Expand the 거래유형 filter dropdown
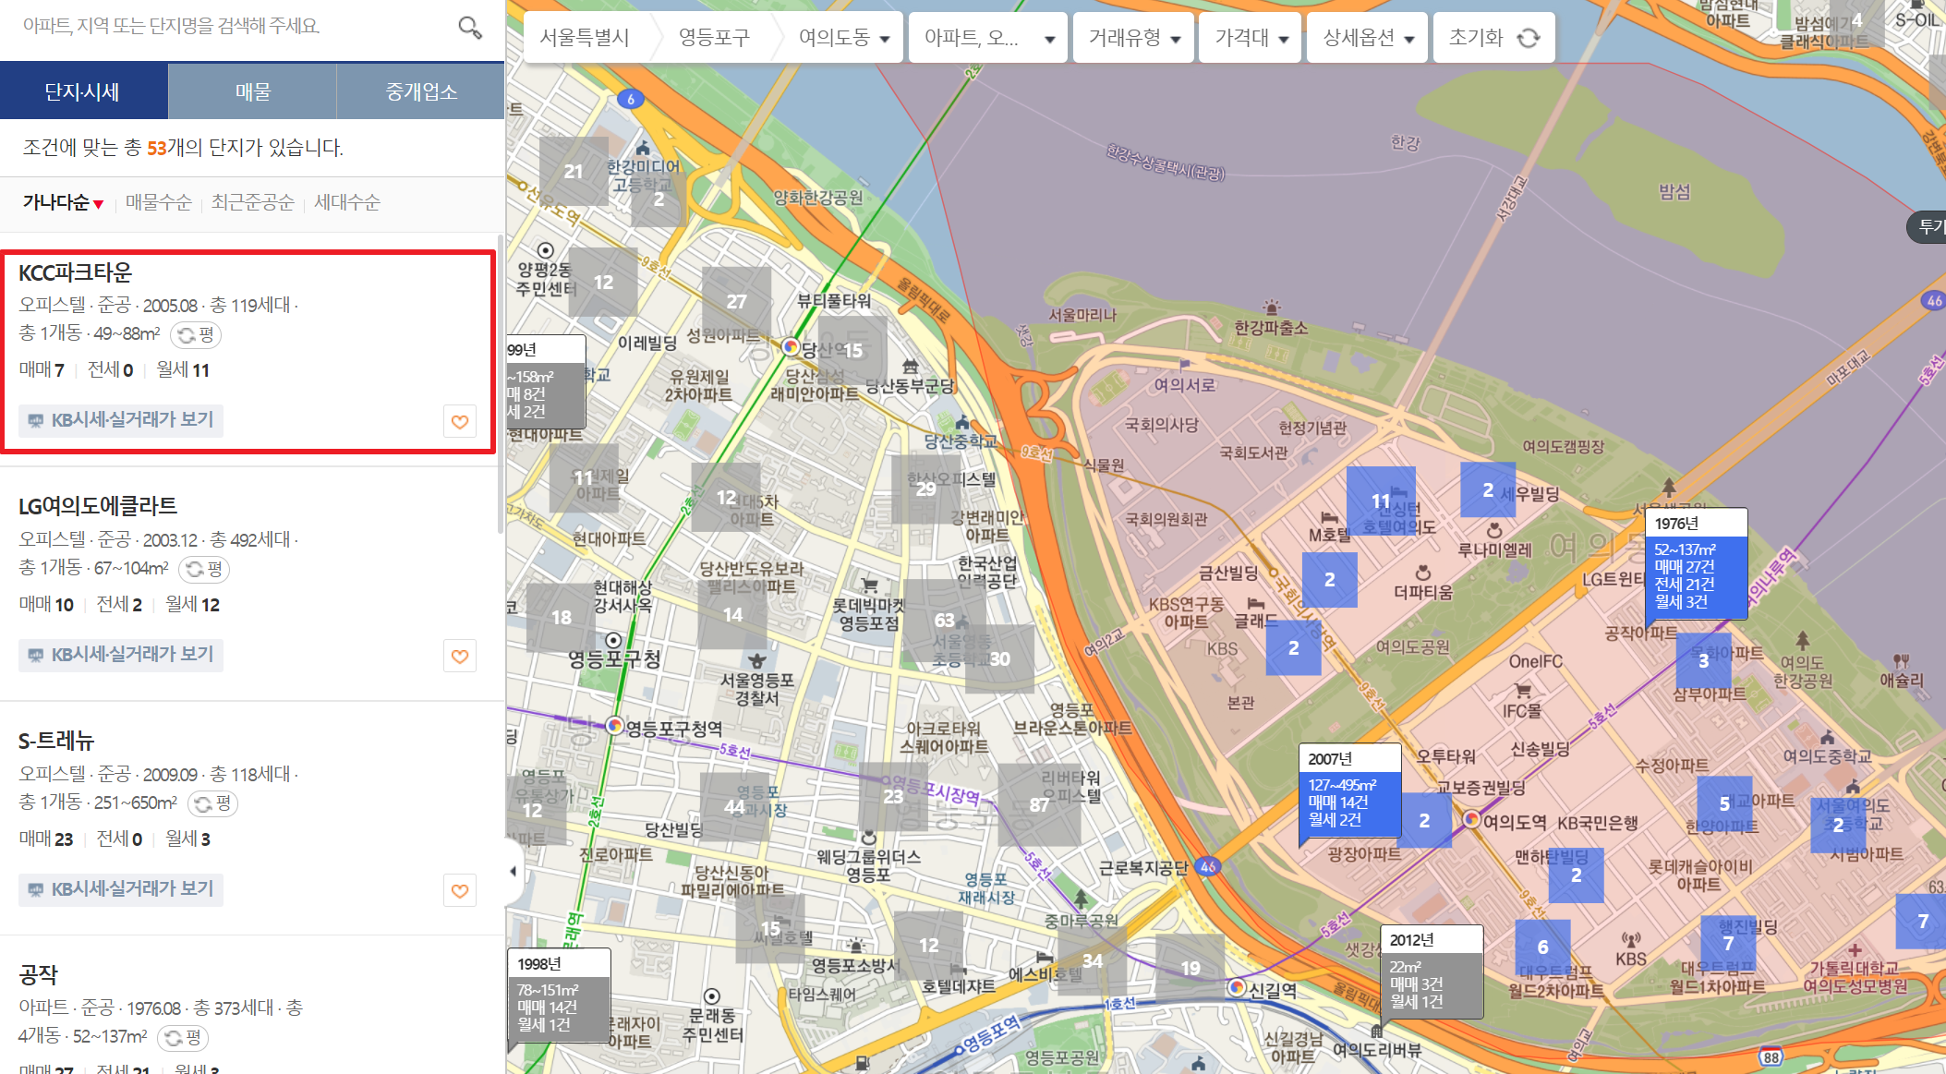The height and width of the screenshot is (1074, 1946). pyautogui.click(x=1133, y=38)
